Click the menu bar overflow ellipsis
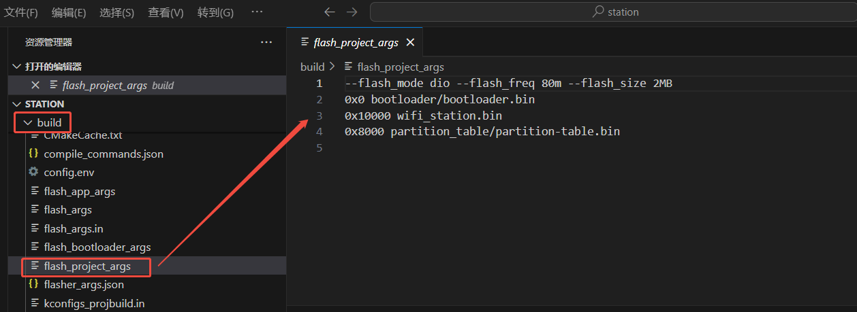Image resolution: width=857 pixels, height=312 pixels. tap(257, 12)
